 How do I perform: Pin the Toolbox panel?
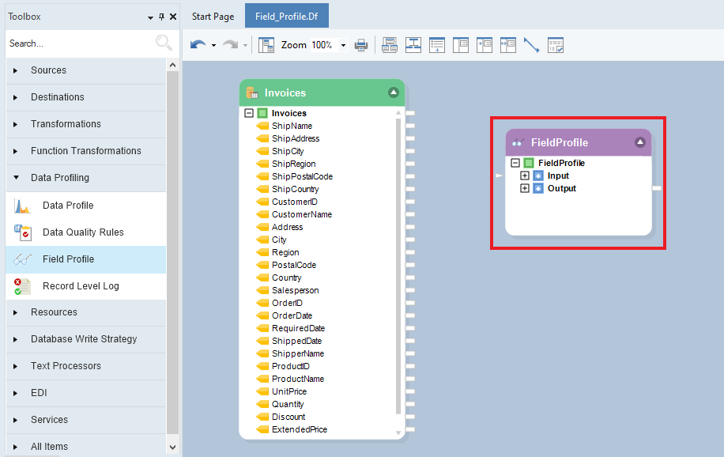(162, 17)
